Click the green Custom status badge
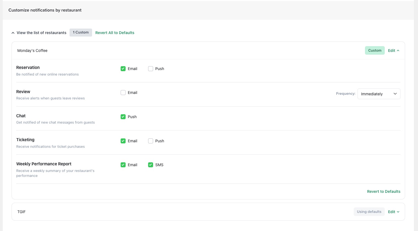The height and width of the screenshot is (231, 418). [375, 51]
